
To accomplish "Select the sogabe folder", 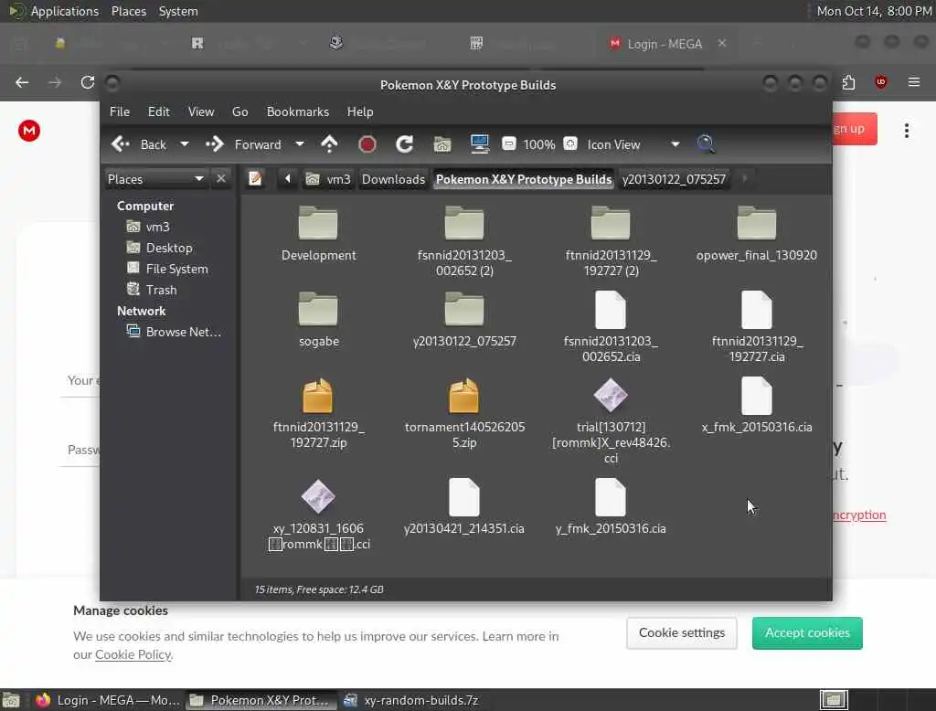I will point(318,319).
